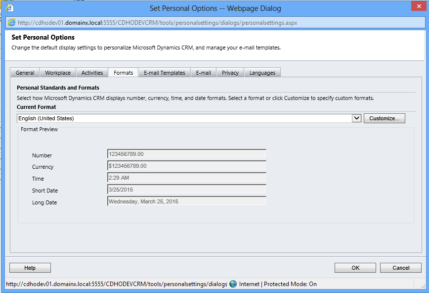This screenshot has height=293, width=429.
Task: Switch to the Languages tab
Action: [x=262, y=73]
